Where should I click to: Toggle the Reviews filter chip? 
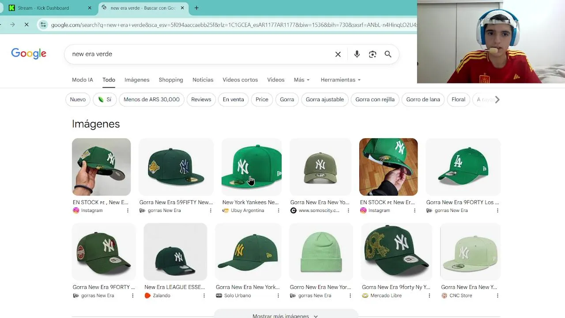201,99
